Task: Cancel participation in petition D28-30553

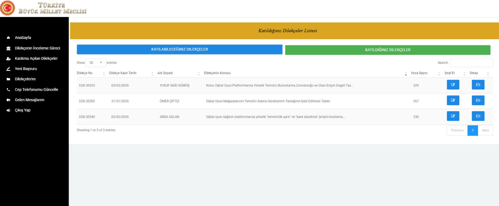Action: click(453, 85)
